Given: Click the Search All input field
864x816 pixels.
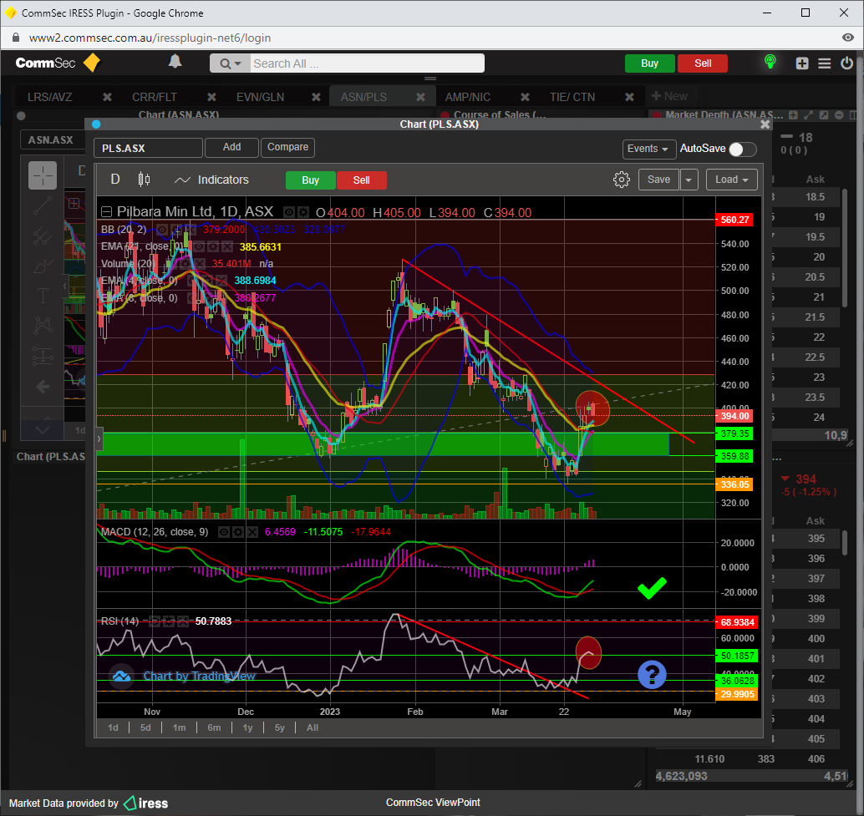Looking at the screenshot, I should (x=366, y=63).
